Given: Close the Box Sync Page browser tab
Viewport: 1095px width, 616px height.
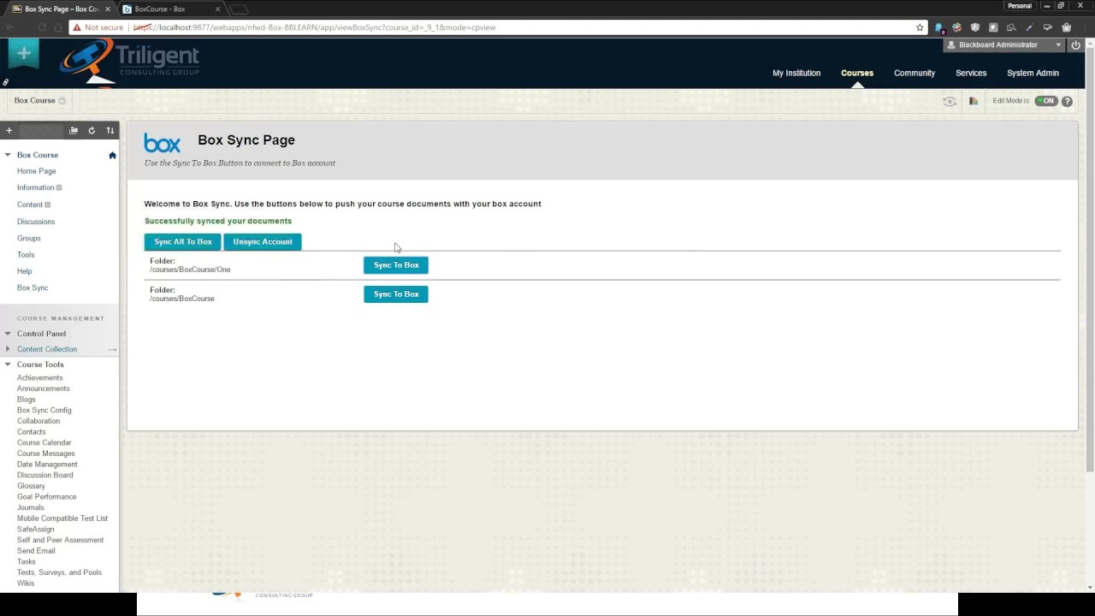Looking at the screenshot, I should point(108,9).
